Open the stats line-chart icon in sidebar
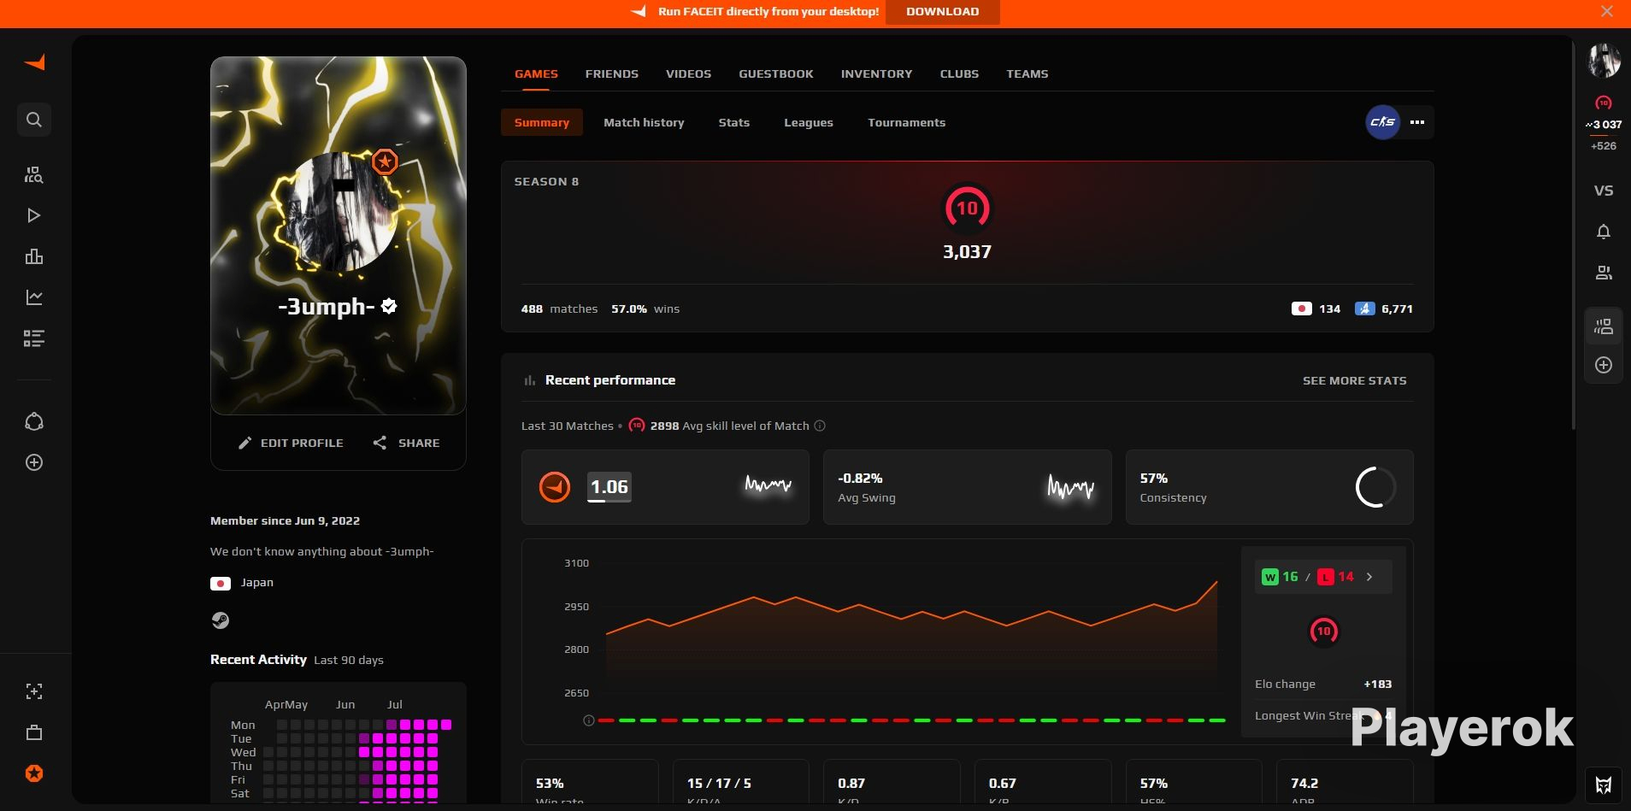The width and height of the screenshot is (1631, 811). pyautogui.click(x=34, y=297)
